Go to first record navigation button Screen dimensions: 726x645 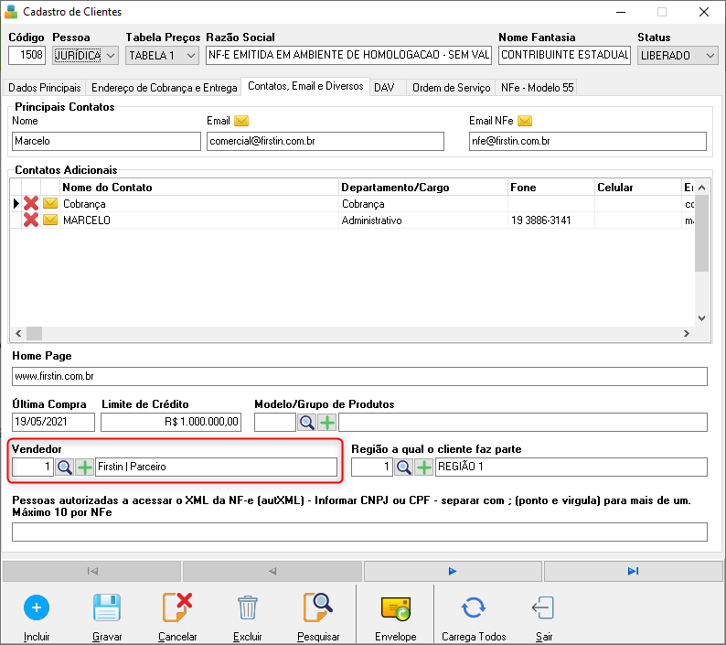[x=92, y=571]
